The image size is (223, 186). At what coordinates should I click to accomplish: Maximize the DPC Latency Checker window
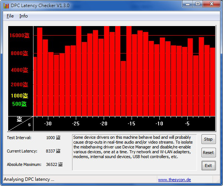tap(198, 4)
